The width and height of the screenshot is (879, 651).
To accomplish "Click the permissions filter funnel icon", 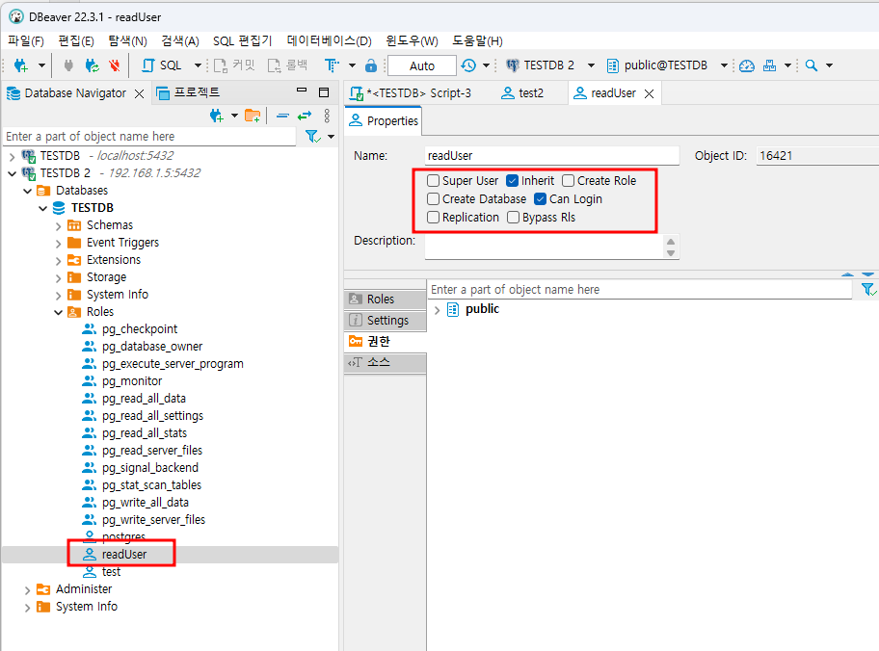I will point(867,289).
